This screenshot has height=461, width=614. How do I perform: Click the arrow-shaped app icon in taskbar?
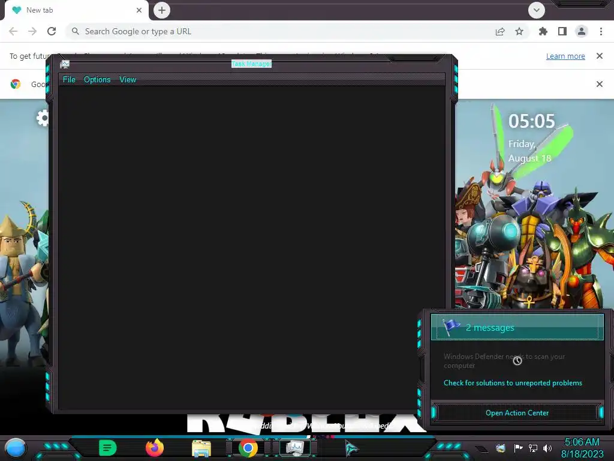(x=351, y=448)
